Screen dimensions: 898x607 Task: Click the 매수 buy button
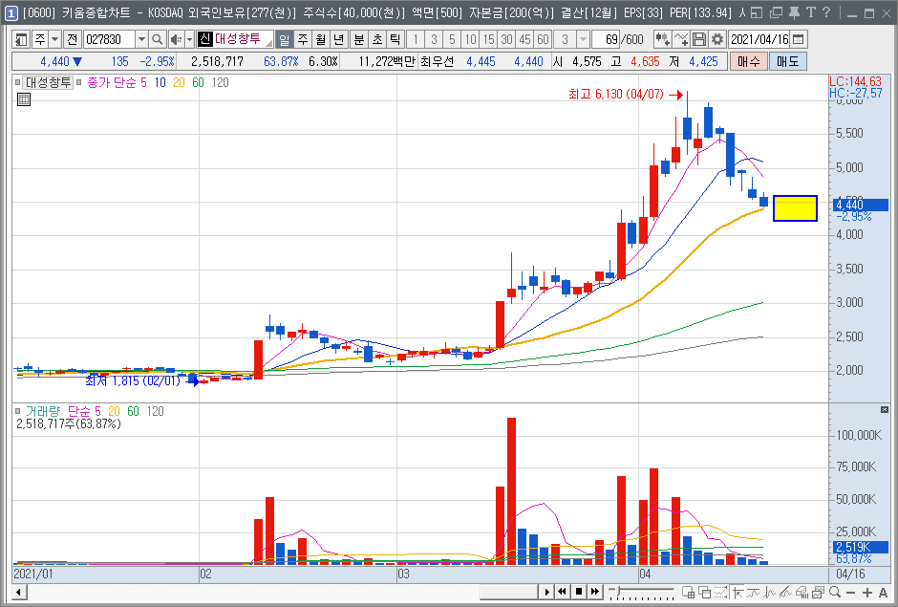point(748,61)
